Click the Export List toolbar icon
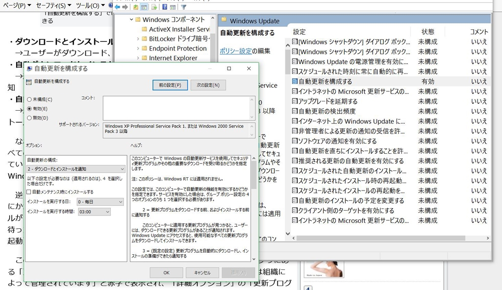The width and height of the screenshot is (502, 290). pos(154,7)
